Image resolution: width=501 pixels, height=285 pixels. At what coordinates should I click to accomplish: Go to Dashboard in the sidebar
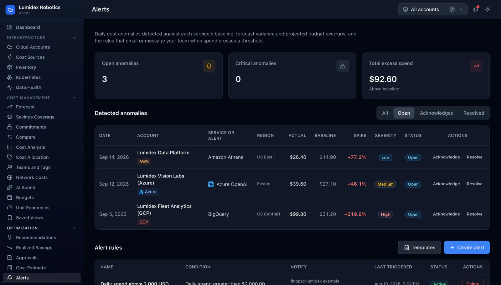(x=42, y=27)
